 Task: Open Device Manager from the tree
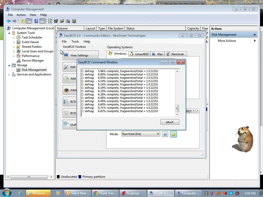click(x=33, y=61)
